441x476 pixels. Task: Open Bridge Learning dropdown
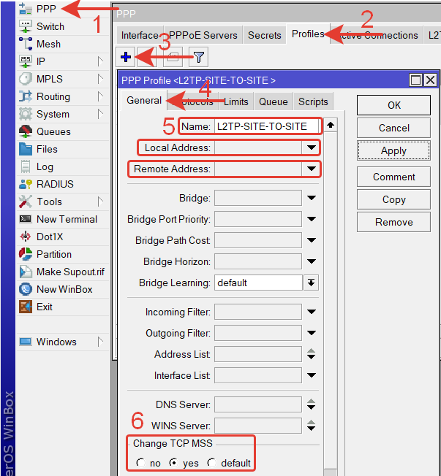311,283
